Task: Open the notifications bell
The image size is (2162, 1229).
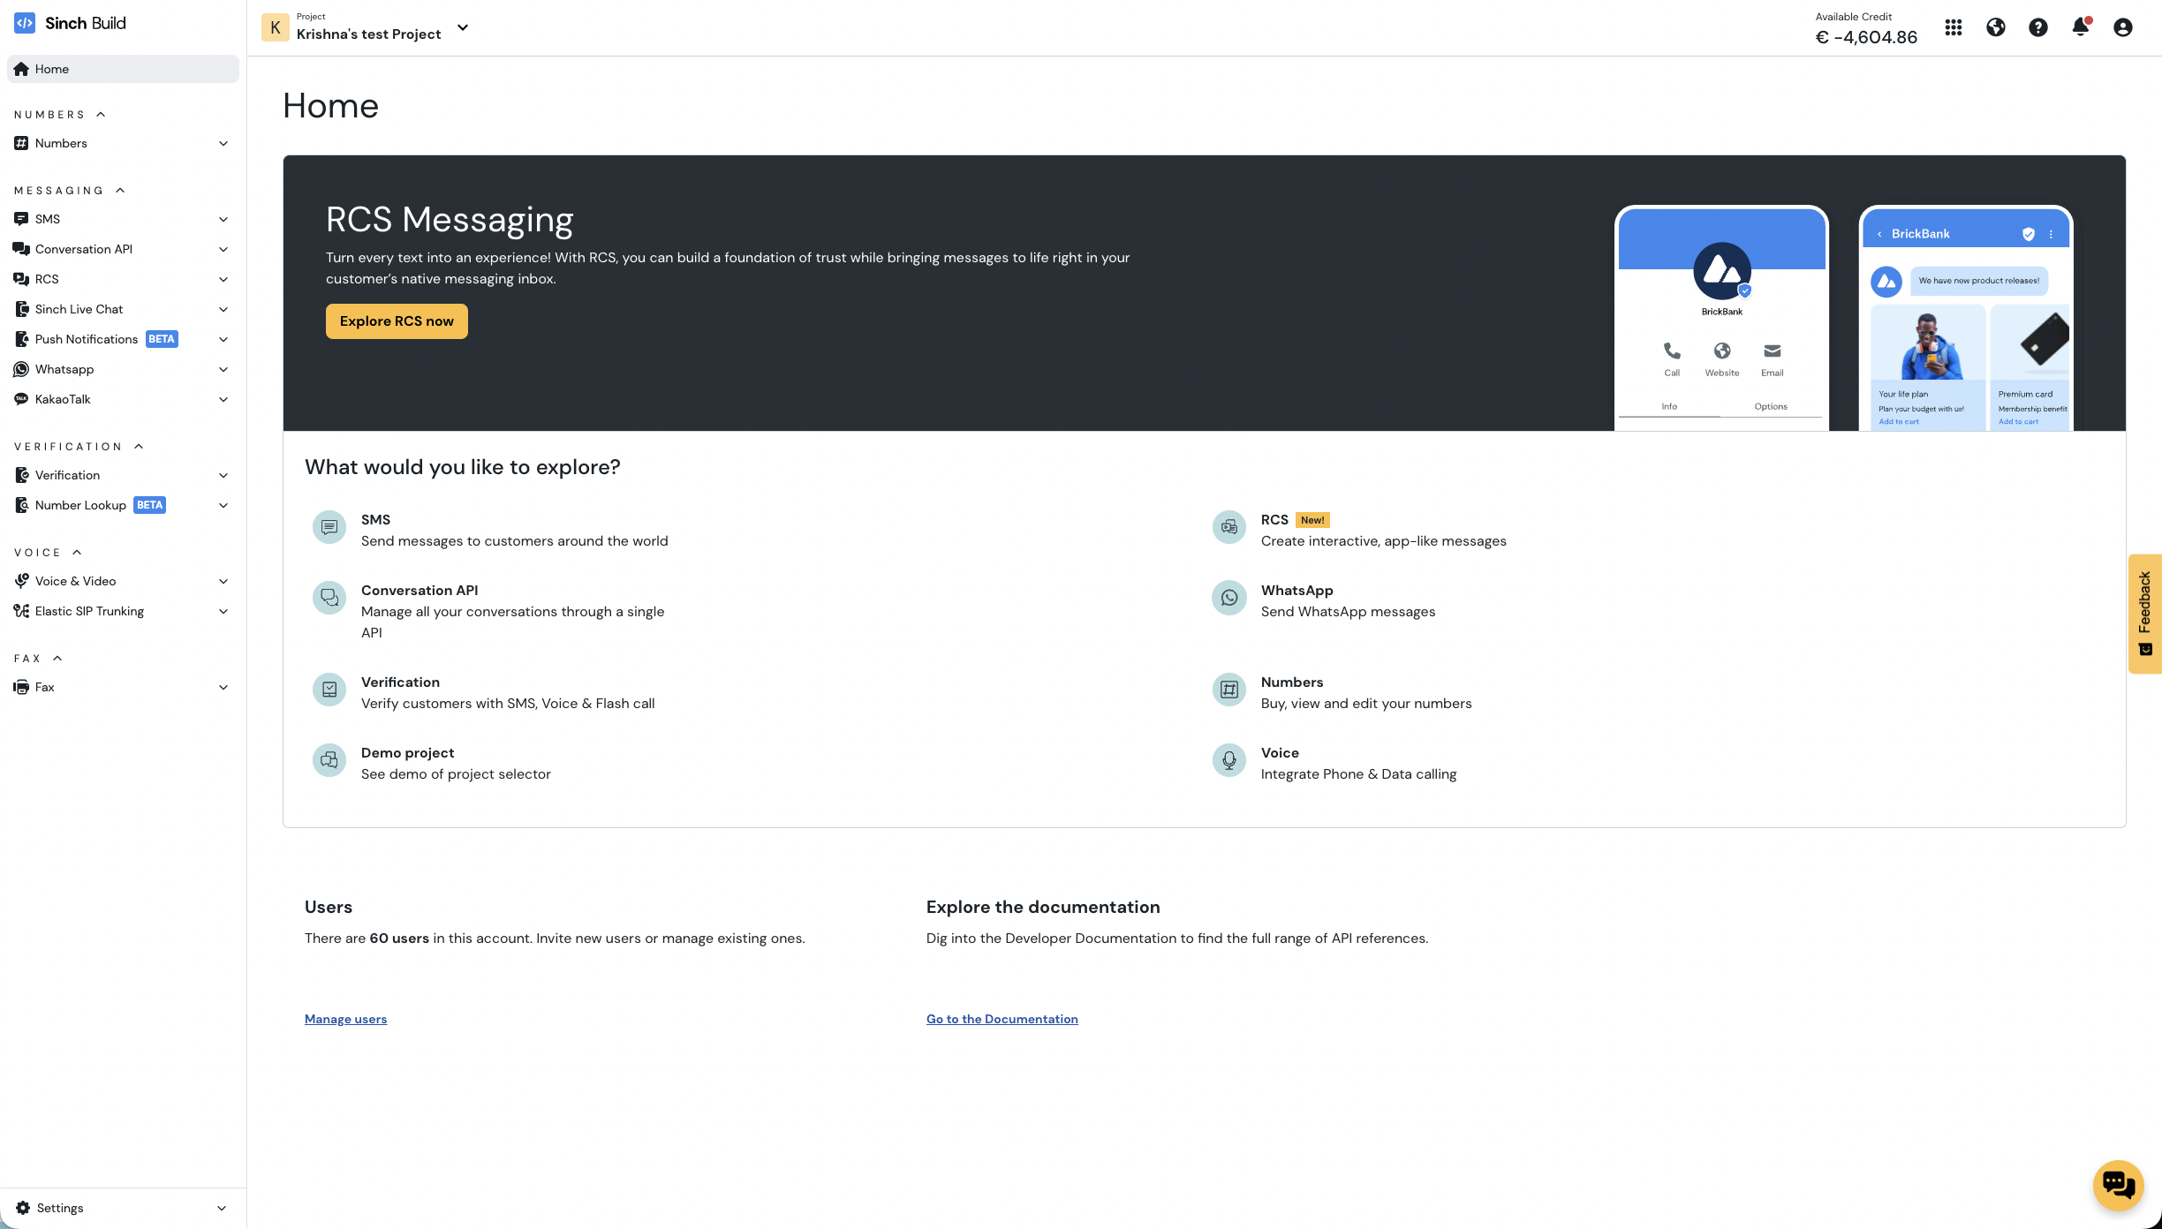Action: [x=2080, y=27]
